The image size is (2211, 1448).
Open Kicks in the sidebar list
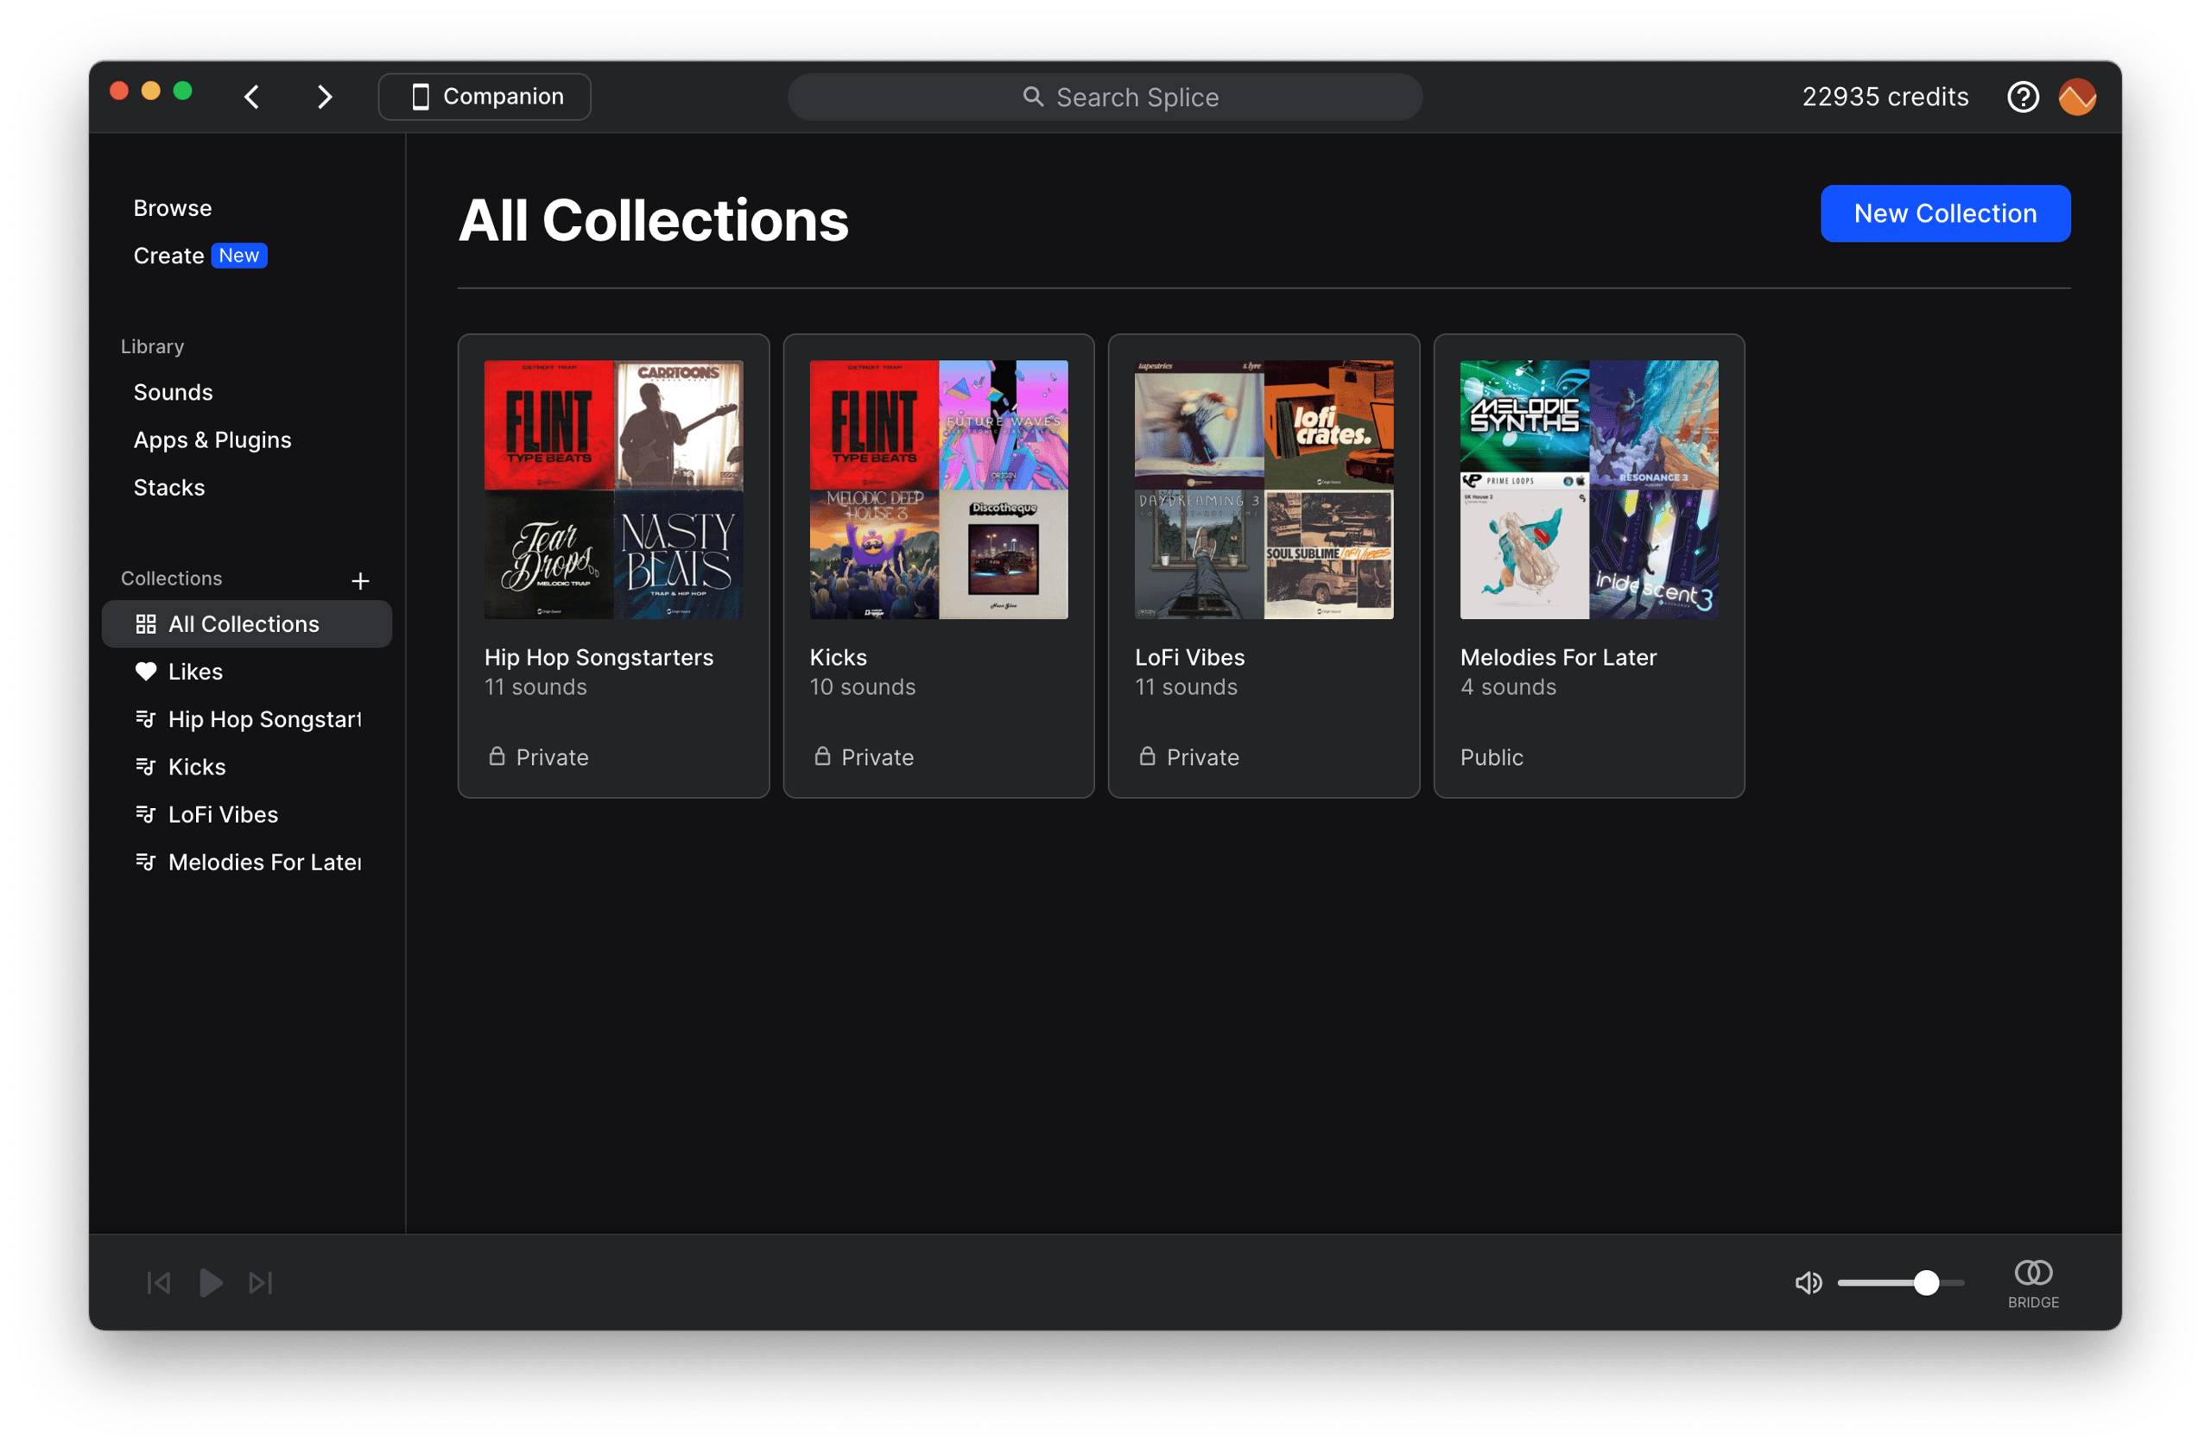click(x=197, y=766)
